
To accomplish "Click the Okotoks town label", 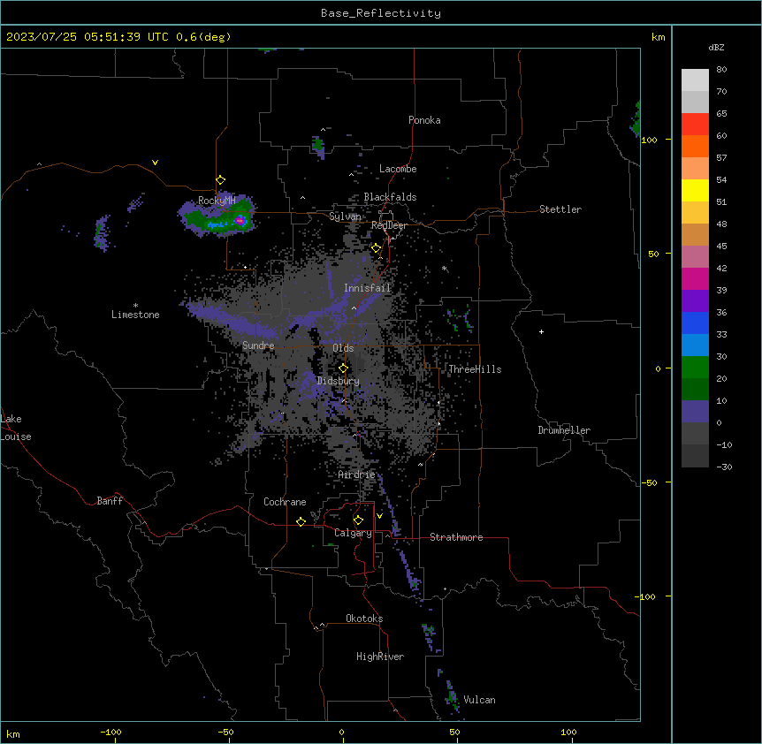I will [x=364, y=619].
